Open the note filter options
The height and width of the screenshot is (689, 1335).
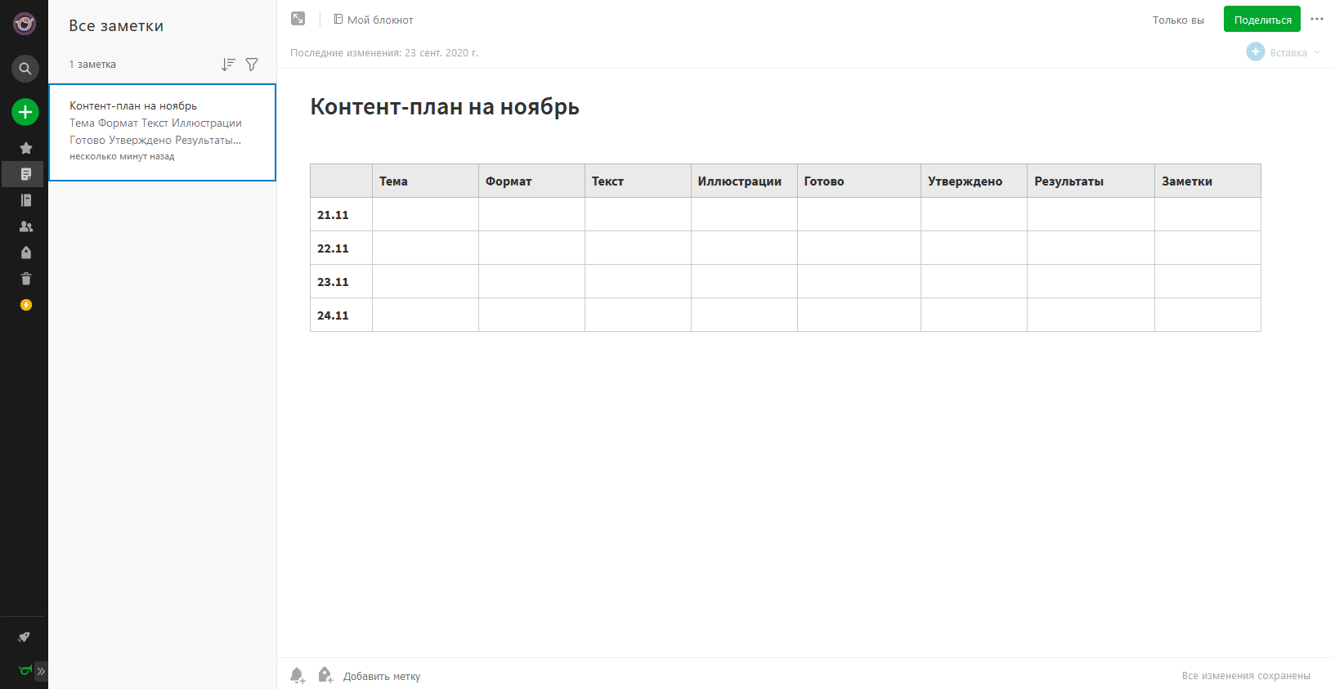(x=252, y=64)
